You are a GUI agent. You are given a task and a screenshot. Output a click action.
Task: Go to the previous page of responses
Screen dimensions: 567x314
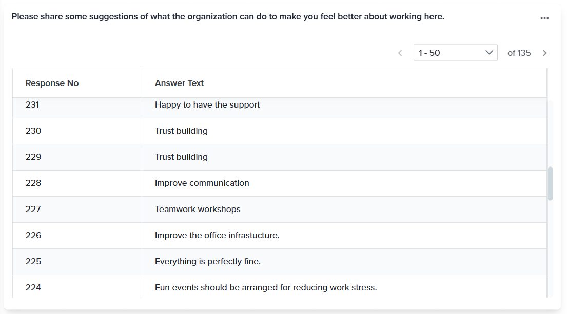[400, 53]
